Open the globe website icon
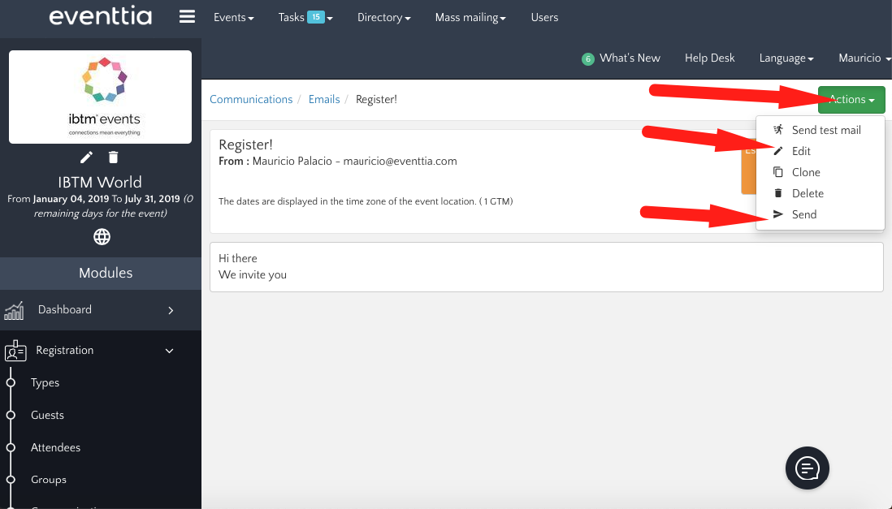892x509 pixels. [102, 237]
